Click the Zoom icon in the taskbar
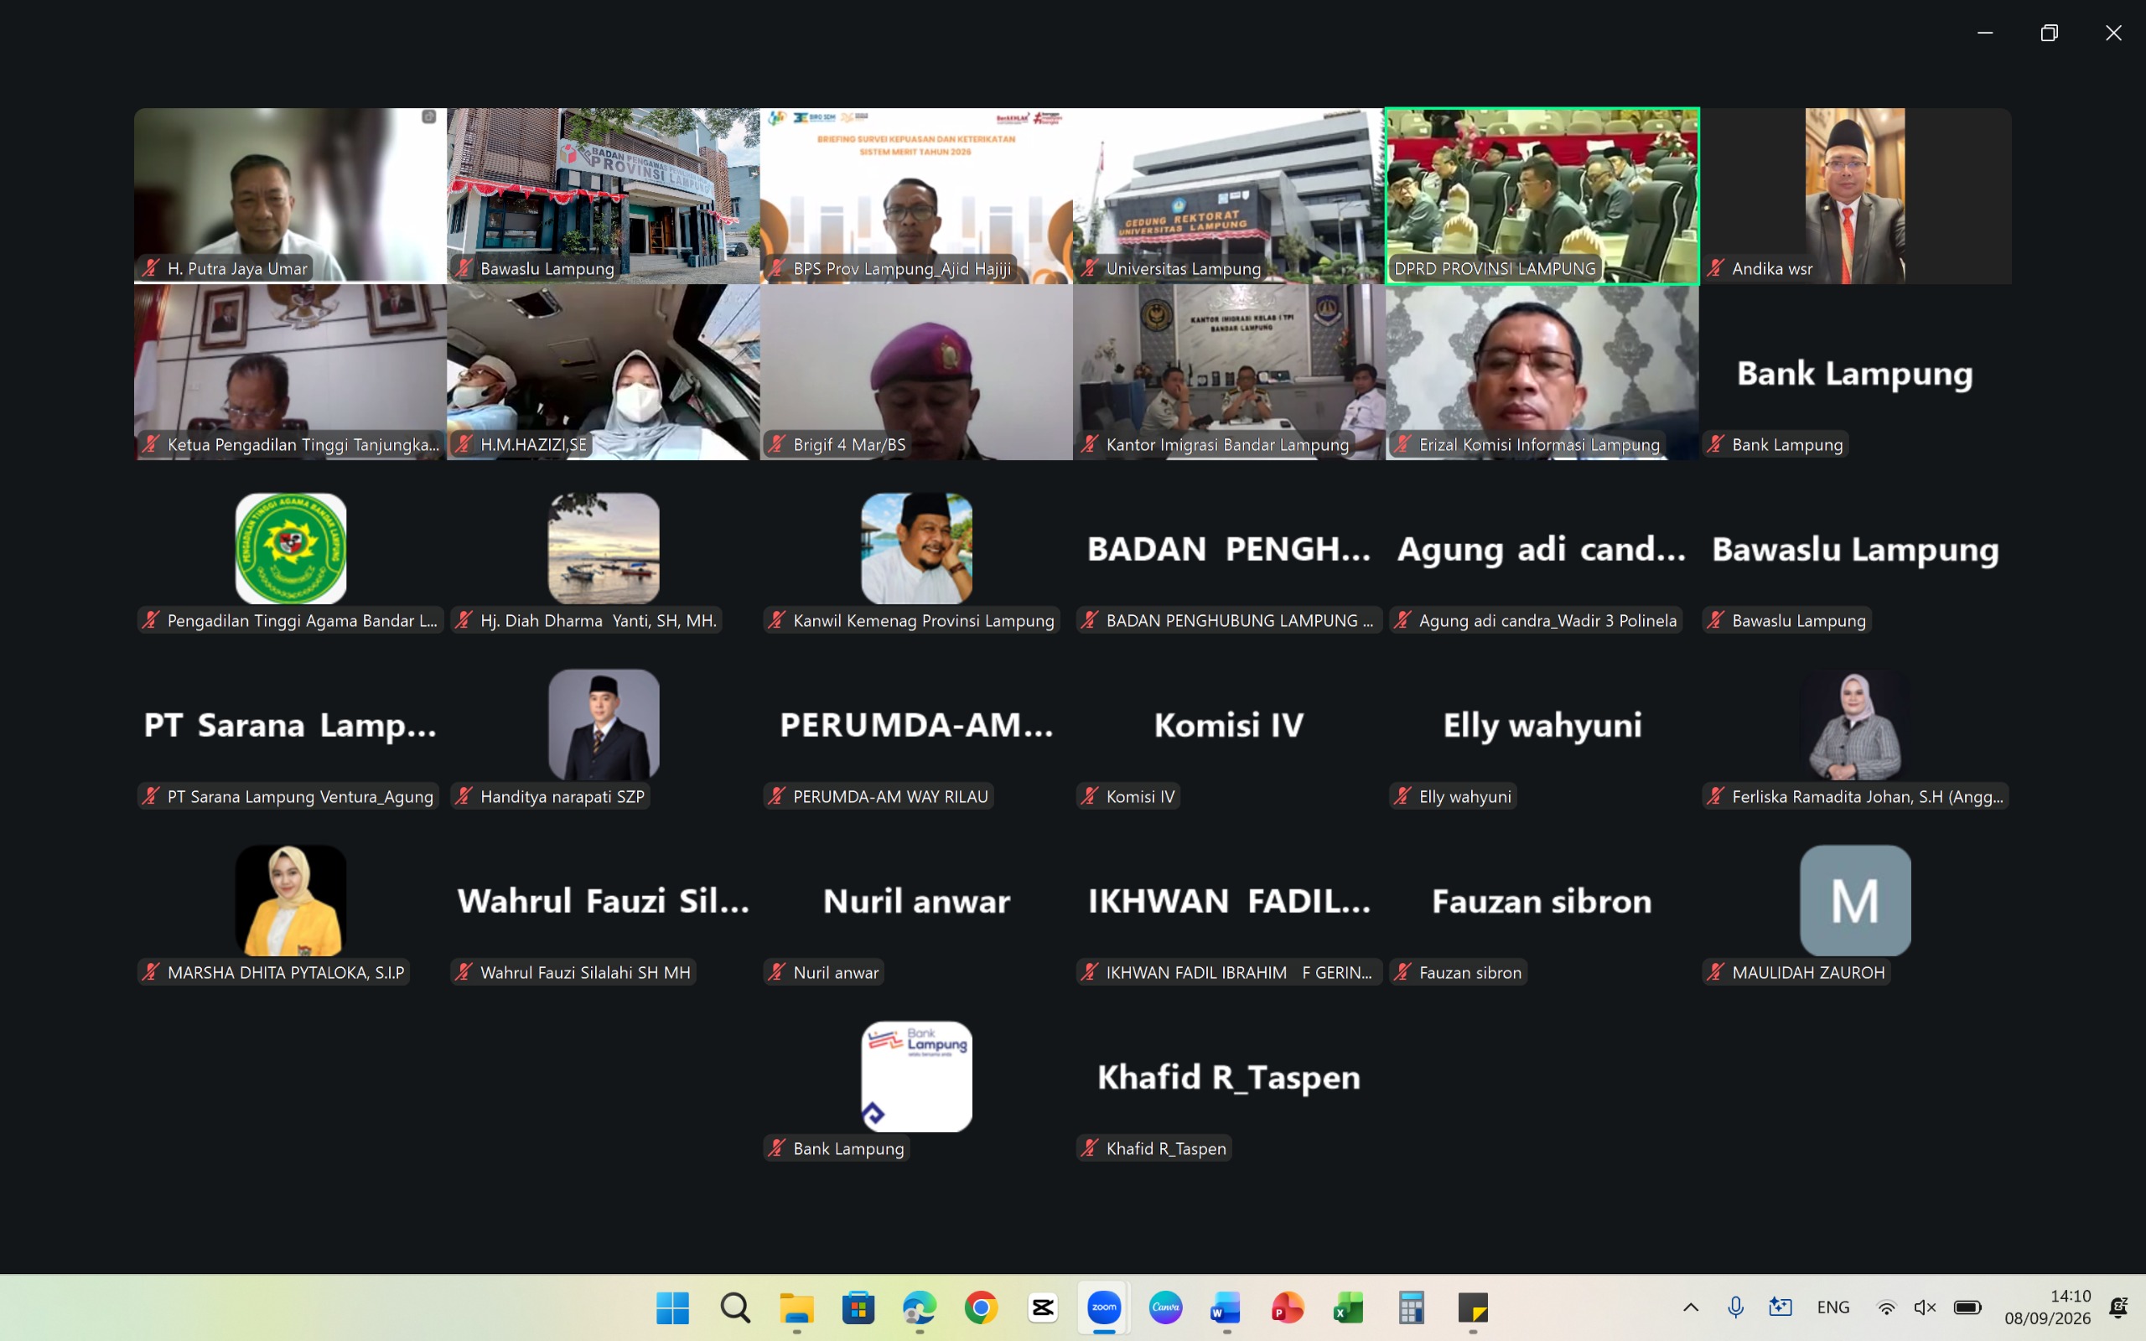The height and width of the screenshot is (1341, 2146). pos(1104,1307)
